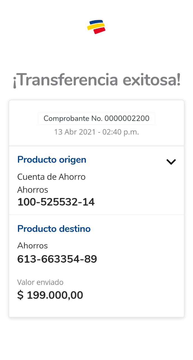This screenshot has width=193, height=360.
Task: Select the Producto origen section header
Action: coord(52,160)
